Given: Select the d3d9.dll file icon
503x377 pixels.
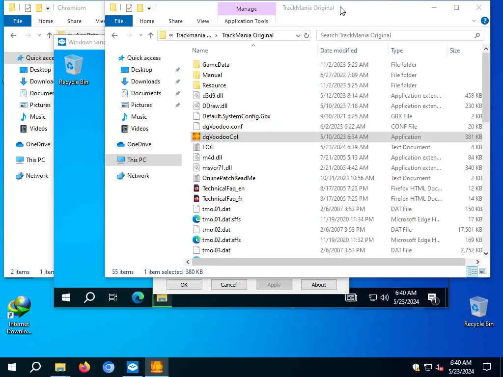Looking at the screenshot, I should click(196, 96).
